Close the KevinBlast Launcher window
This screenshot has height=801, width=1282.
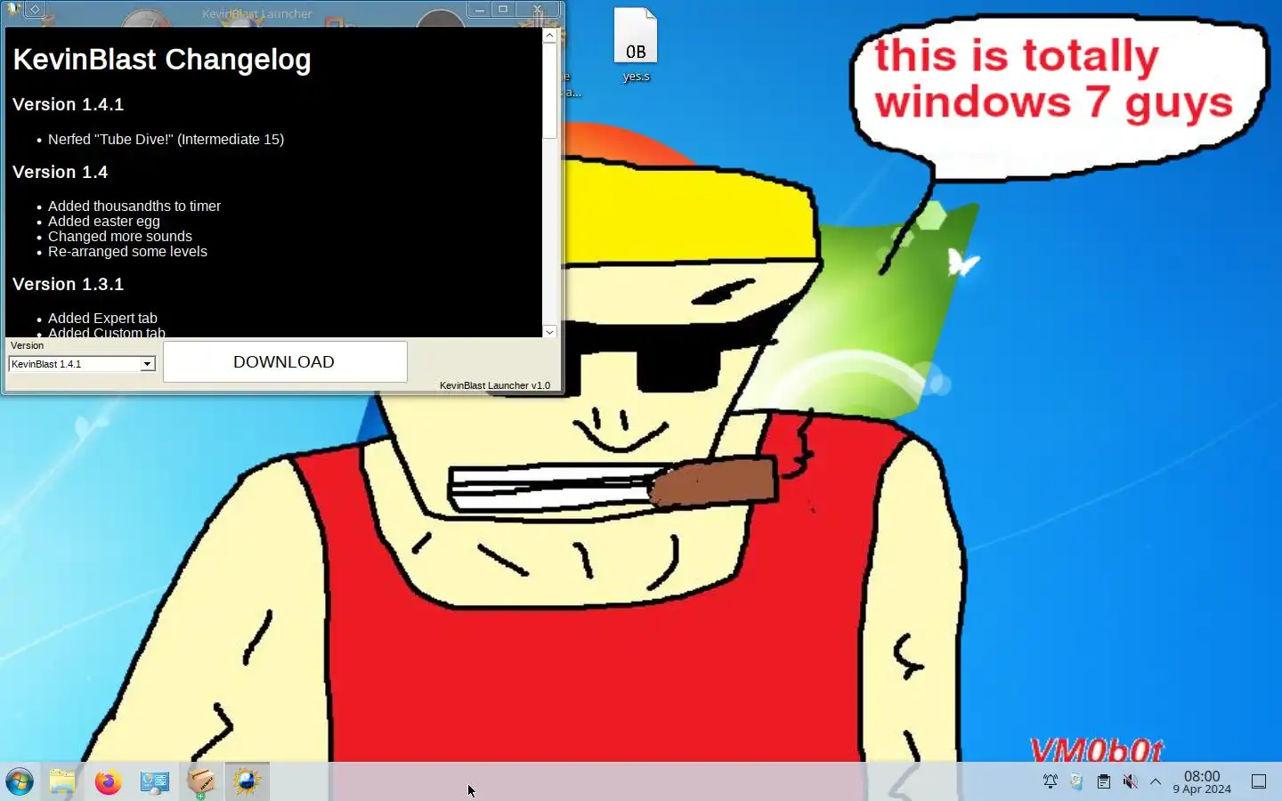click(537, 10)
